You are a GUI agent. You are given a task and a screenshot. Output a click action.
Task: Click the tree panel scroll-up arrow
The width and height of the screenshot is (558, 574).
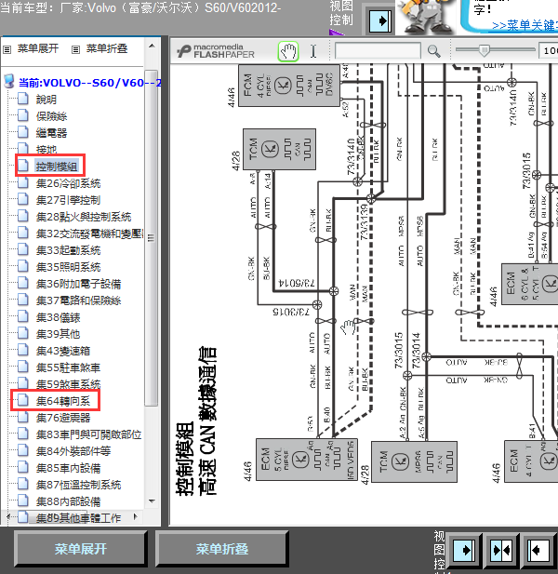pyautogui.click(x=152, y=47)
